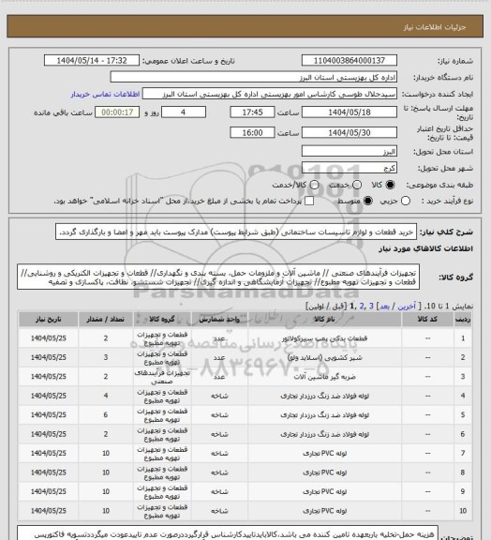Click the remaining days field 4
Screen dimensions: 491x540
click(x=184, y=112)
